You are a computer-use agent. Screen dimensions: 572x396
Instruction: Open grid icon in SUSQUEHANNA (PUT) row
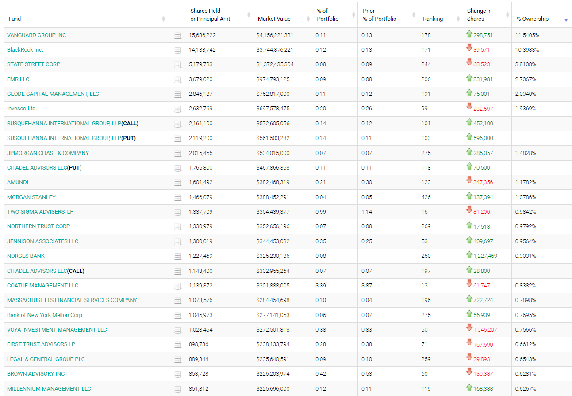point(178,139)
